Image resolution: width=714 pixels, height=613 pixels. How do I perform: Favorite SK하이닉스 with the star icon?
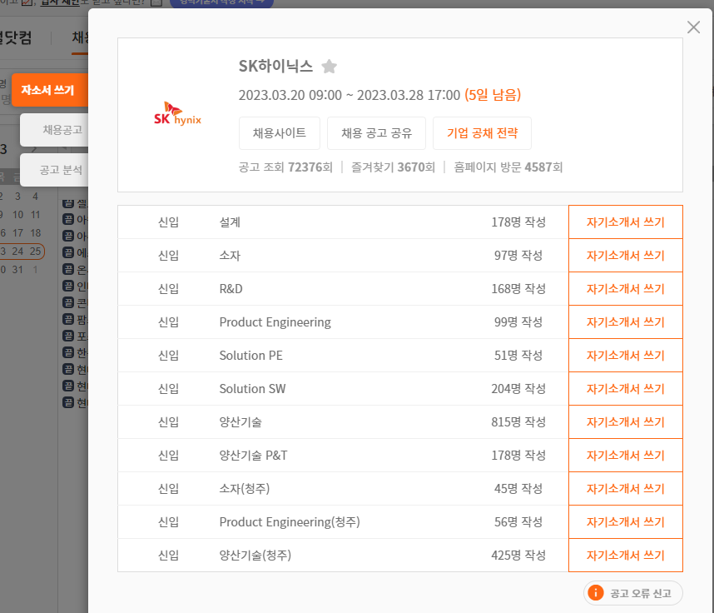(329, 67)
